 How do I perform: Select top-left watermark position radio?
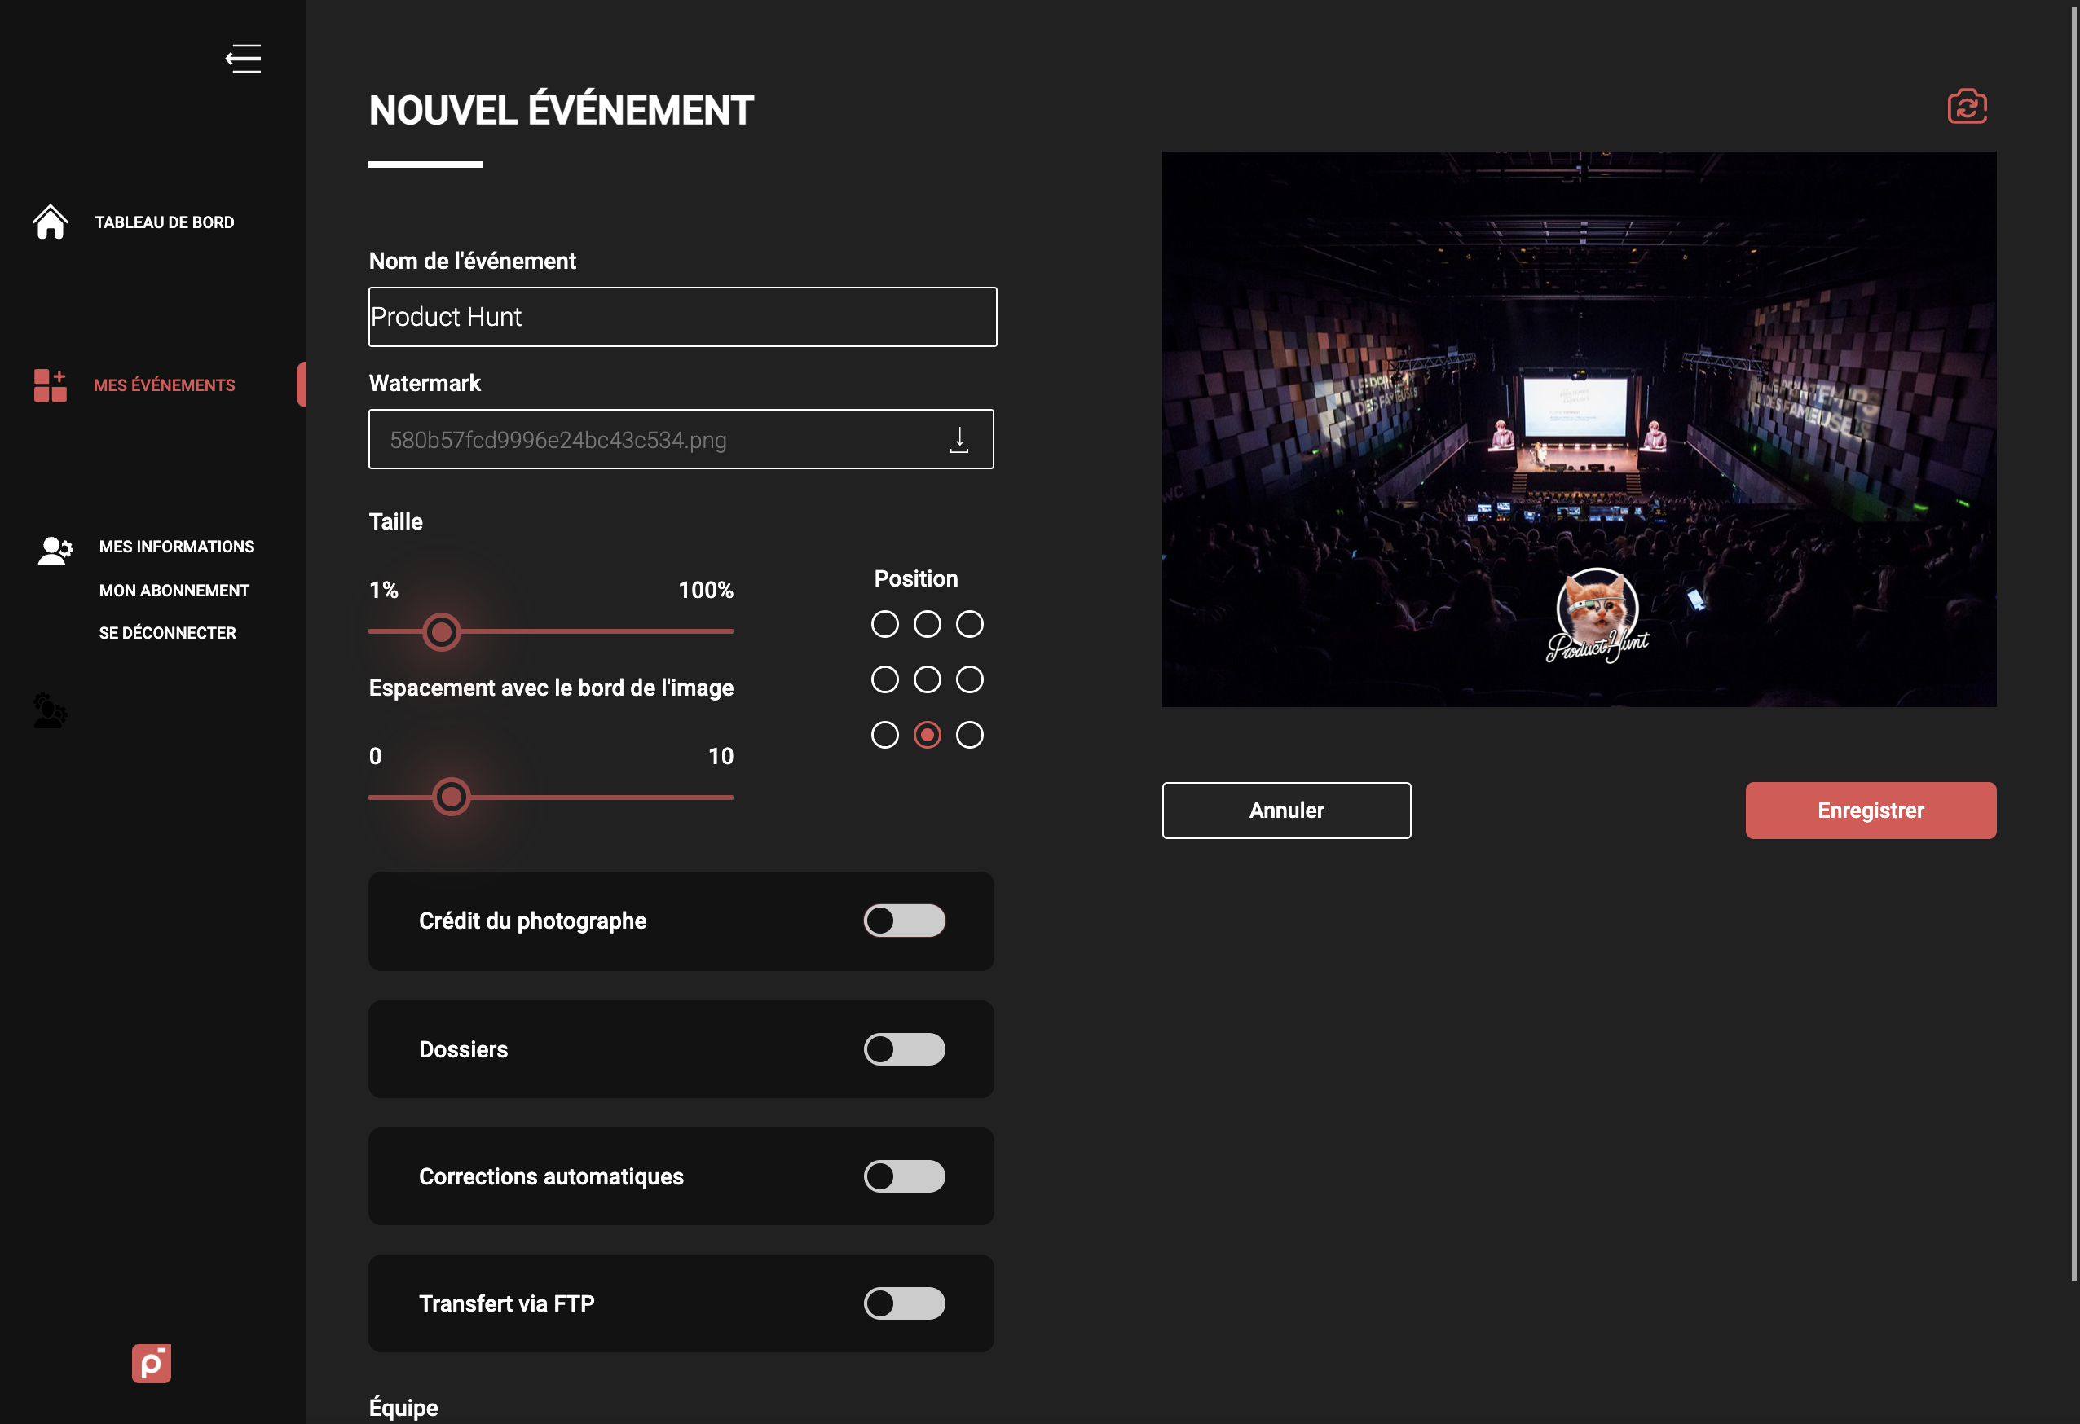884,624
